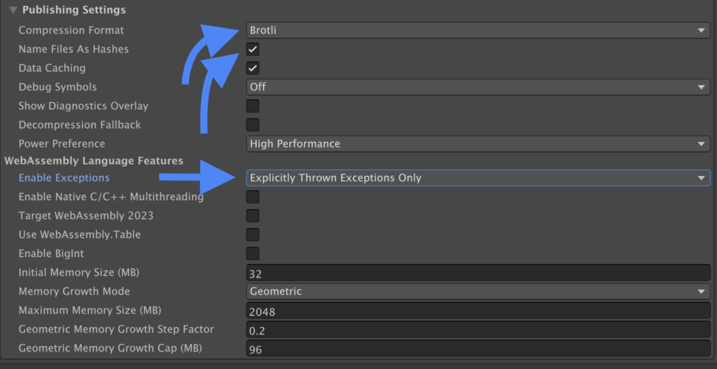Viewport: 717px width, 369px height.
Task: Click the Geometric Memory Growth Step Factor field
Action: tap(478, 330)
